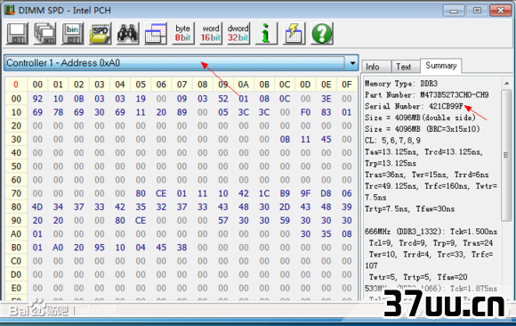Click the Memory Type: DDR3 line
This screenshot has width=516, height=326.
click(x=401, y=84)
